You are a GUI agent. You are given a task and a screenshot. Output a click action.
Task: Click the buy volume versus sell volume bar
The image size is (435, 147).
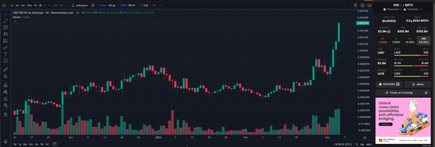tap(411, 66)
